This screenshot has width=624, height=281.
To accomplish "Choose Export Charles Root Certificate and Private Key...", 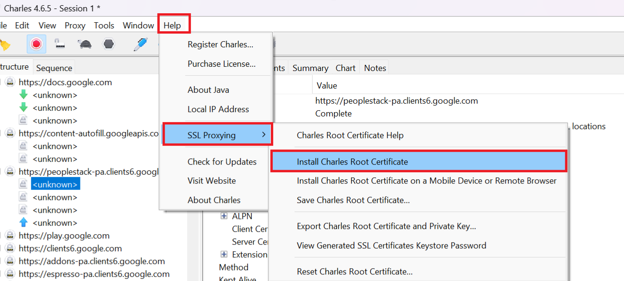I will (387, 226).
